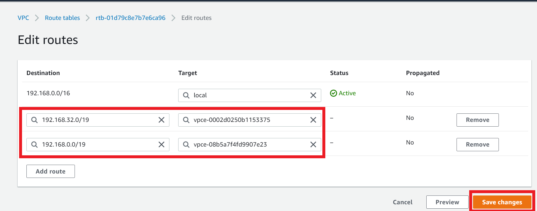Click search icon in 192.168.32.0/19 field
The width and height of the screenshot is (537, 211).
34,120
